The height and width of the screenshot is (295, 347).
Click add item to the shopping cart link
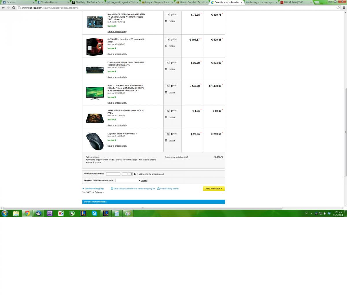tap(151, 174)
